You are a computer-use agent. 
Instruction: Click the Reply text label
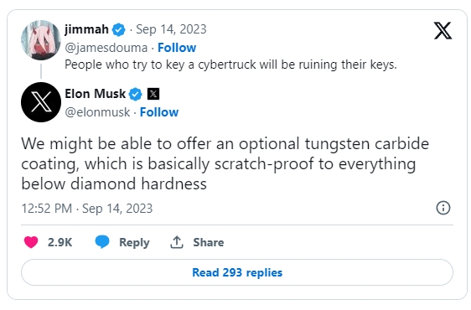[x=134, y=242]
